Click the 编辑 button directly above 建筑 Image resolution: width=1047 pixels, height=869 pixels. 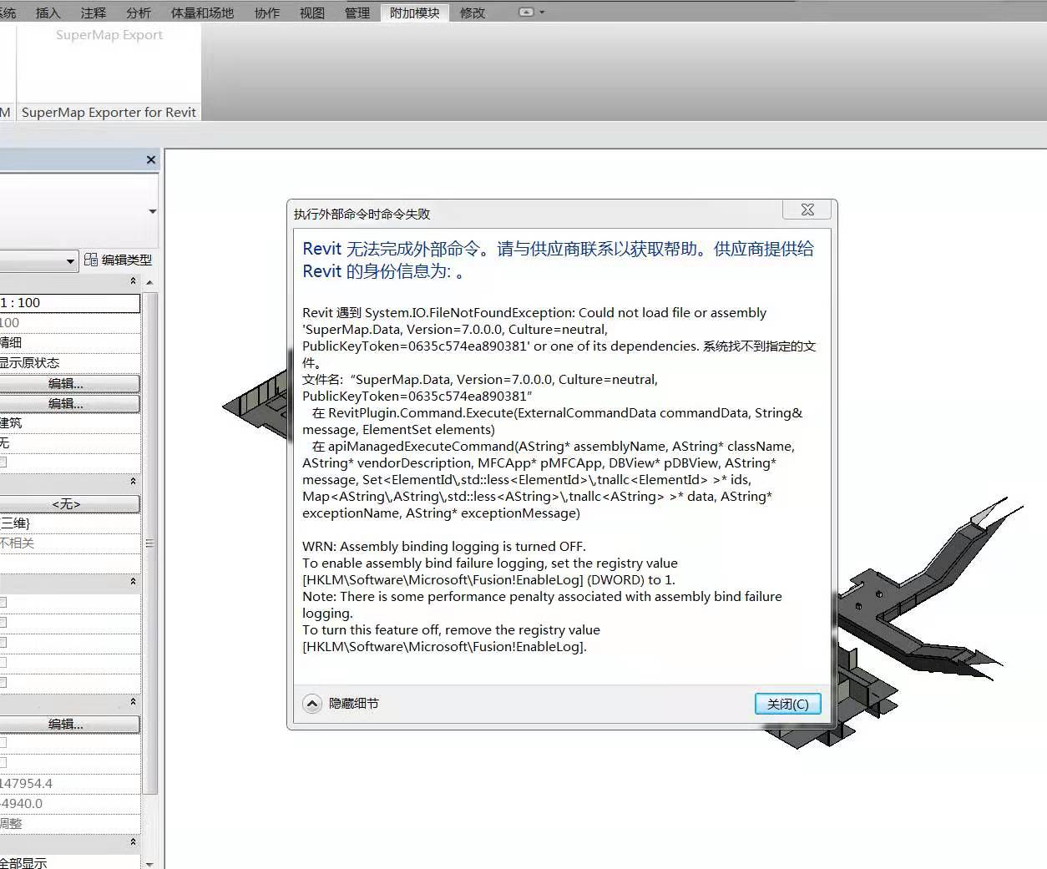point(70,403)
